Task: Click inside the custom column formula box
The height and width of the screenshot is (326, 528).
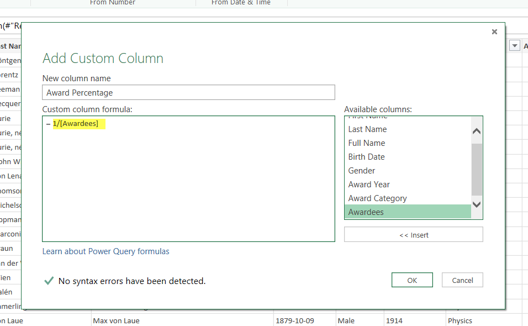Action: click(188, 182)
